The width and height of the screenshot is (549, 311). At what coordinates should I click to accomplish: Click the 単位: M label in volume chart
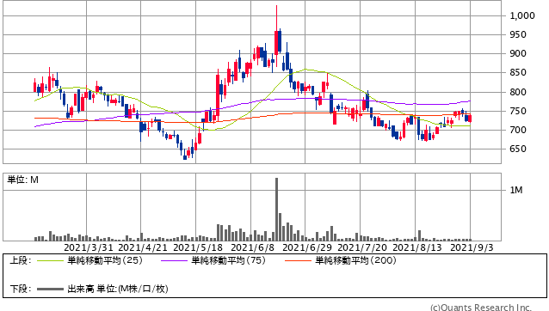[22, 180]
